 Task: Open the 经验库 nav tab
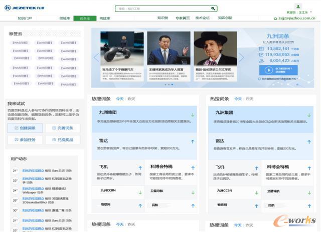click(x=65, y=18)
